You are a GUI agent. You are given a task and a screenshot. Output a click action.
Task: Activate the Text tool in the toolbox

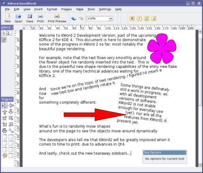[4, 40]
